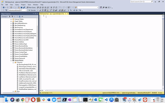This screenshot has width=165, height=103.
Task: Expand the HumanResources.Employee table node
Action: click(x=11, y=32)
